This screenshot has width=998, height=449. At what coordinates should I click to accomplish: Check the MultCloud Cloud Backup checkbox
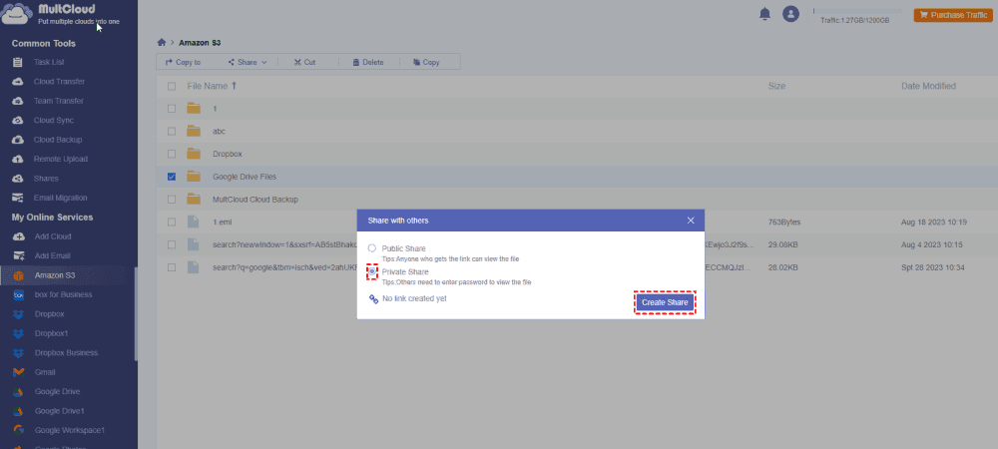(172, 200)
